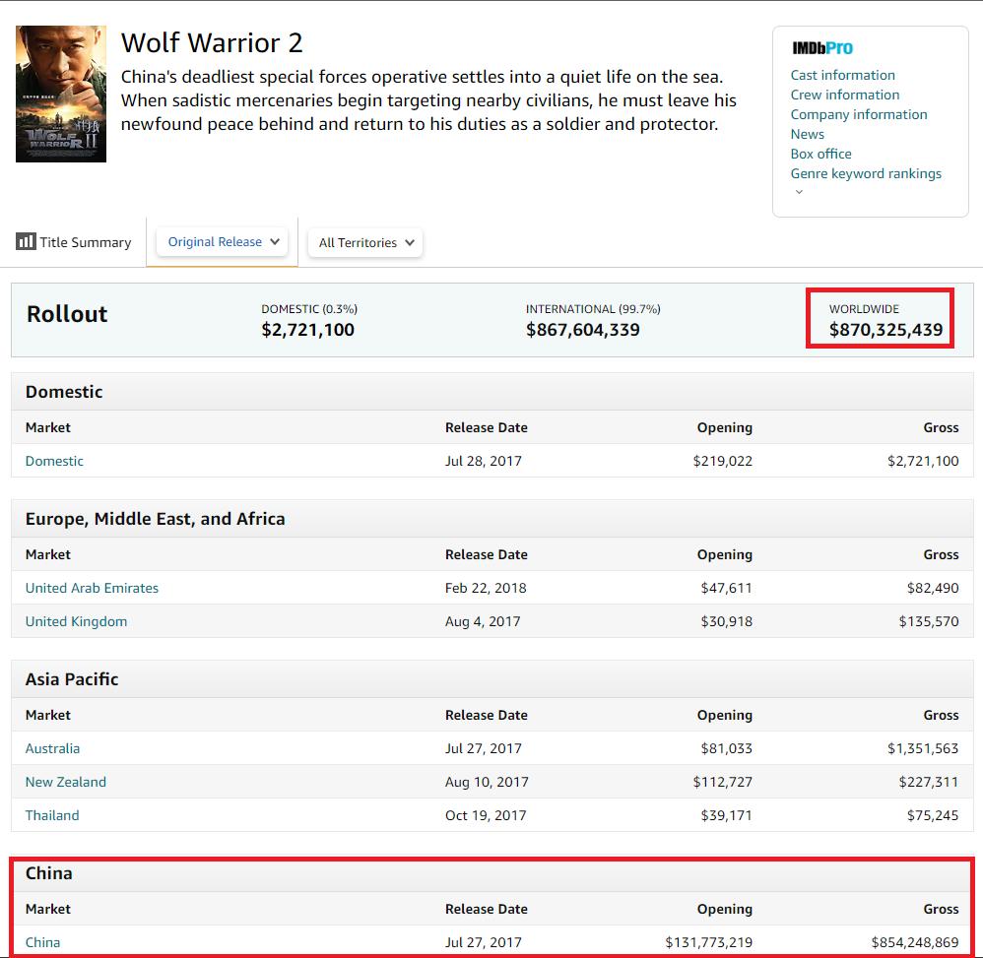Click the Domestic section heading
The image size is (983, 958).
[64, 392]
